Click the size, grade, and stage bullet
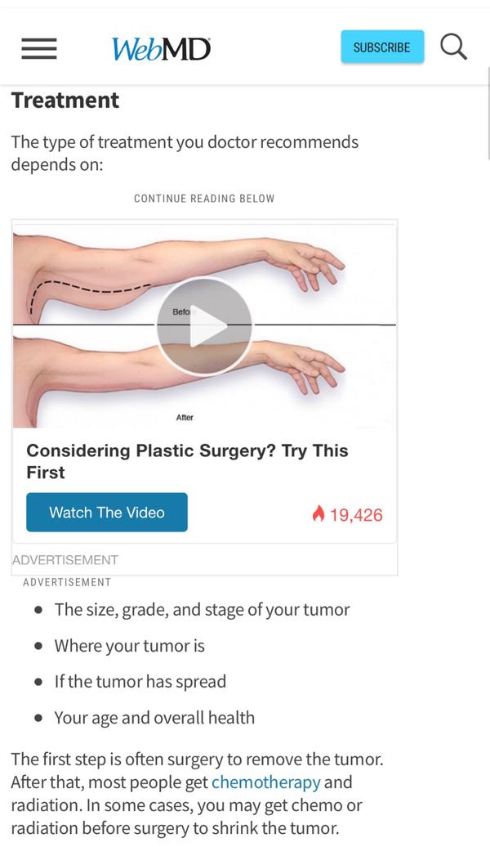490x847 pixels. (x=202, y=610)
